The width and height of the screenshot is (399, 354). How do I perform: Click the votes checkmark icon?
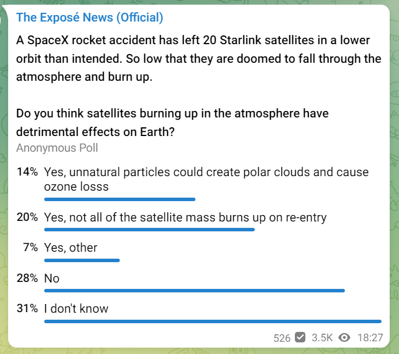click(x=300, y=338)
